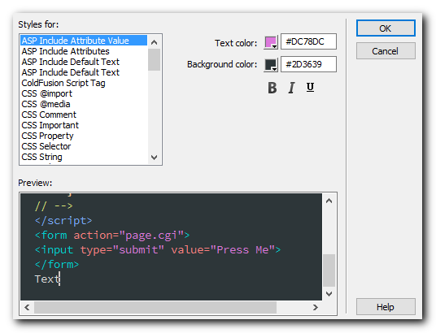
Task: Select CSS Important style
Action: tap(84, 125)
